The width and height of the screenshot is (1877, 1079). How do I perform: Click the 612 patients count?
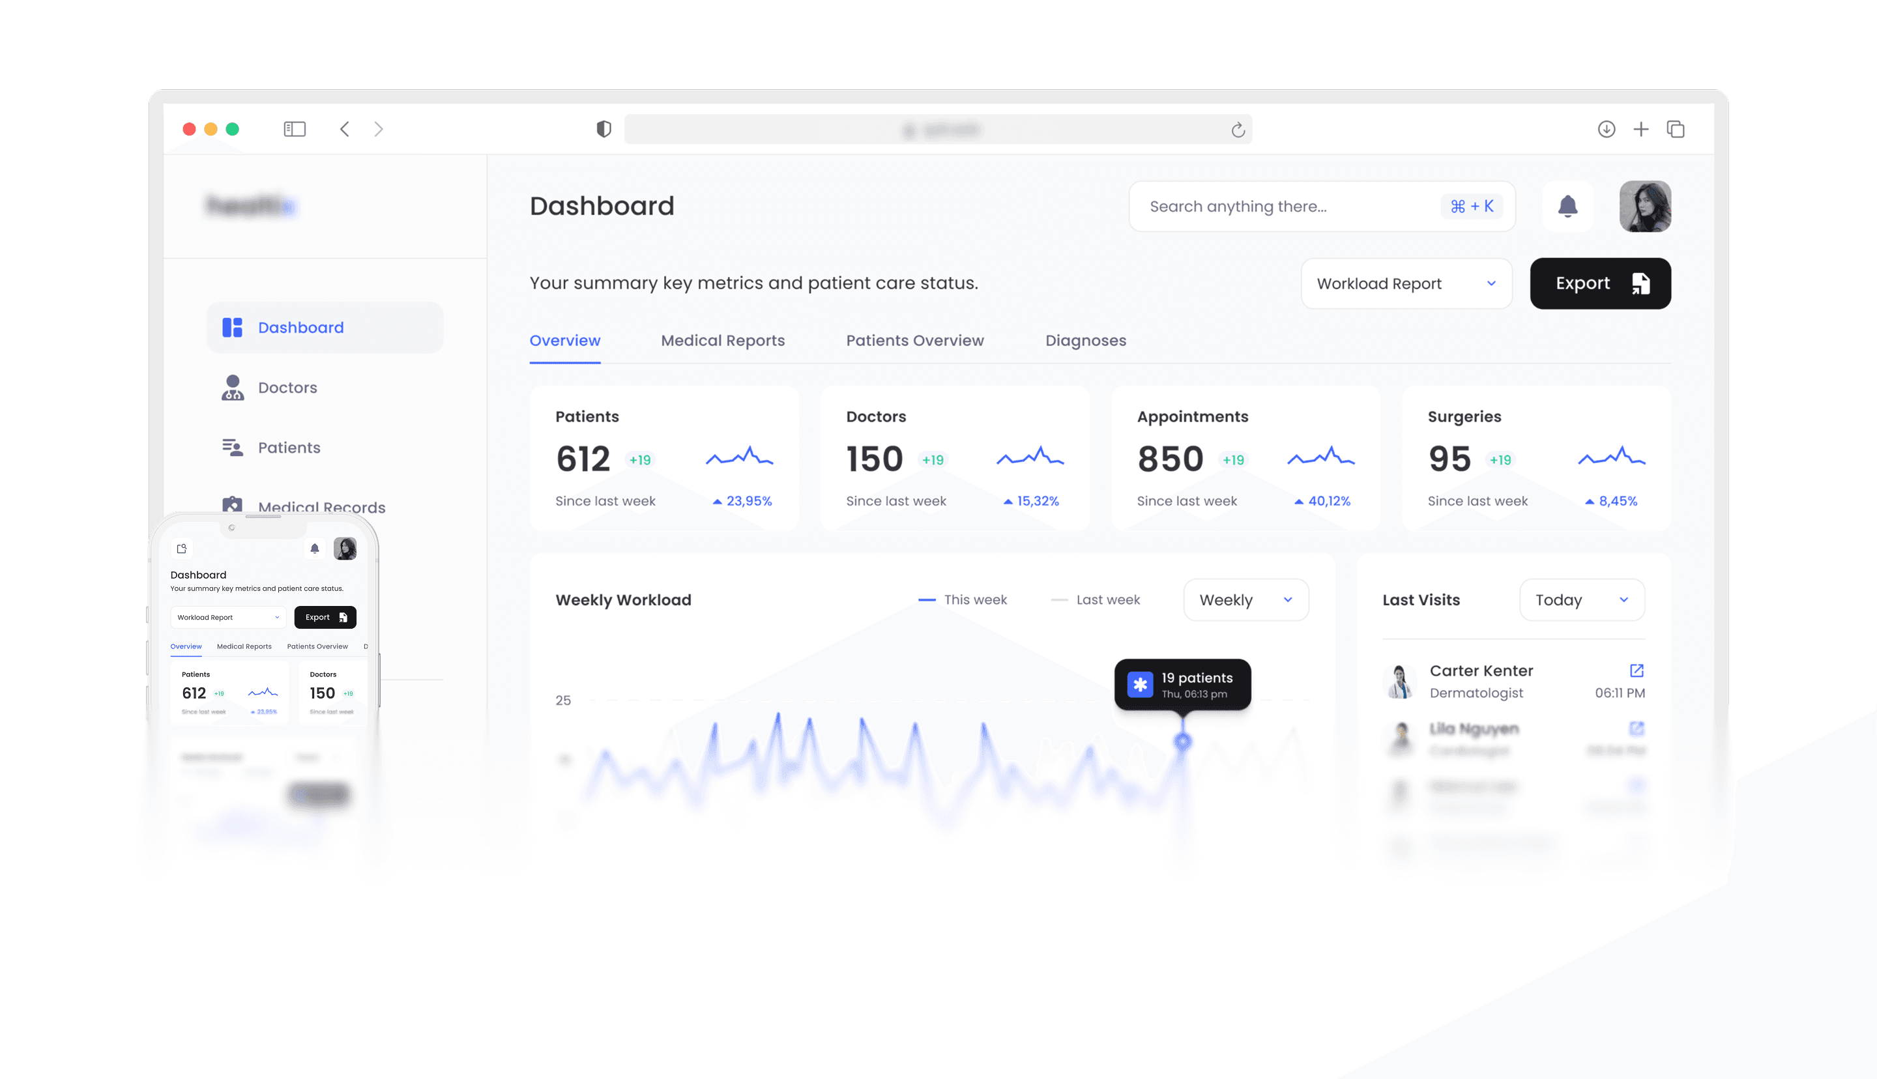[x=583, y=459]
